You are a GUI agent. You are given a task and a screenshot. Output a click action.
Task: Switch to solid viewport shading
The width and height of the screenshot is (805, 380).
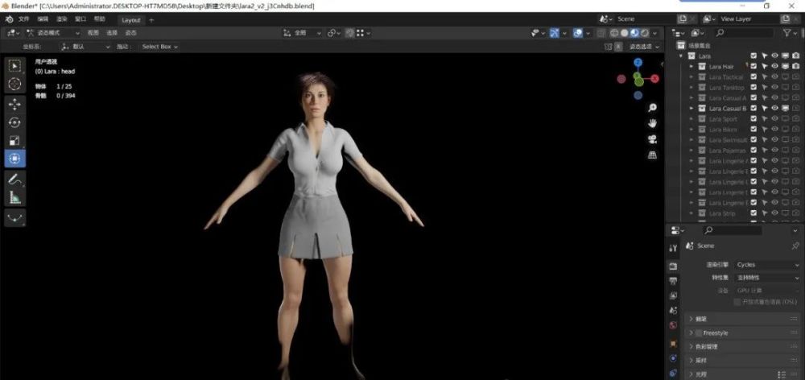coord(625,33)
